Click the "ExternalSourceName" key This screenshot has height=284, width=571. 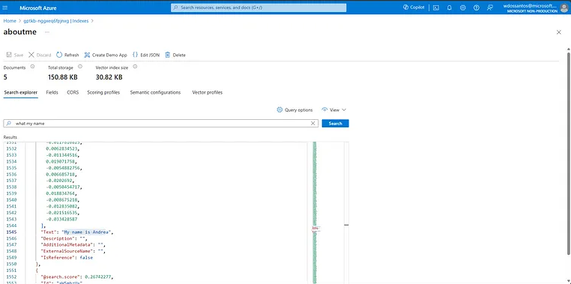tap(67, 251)
